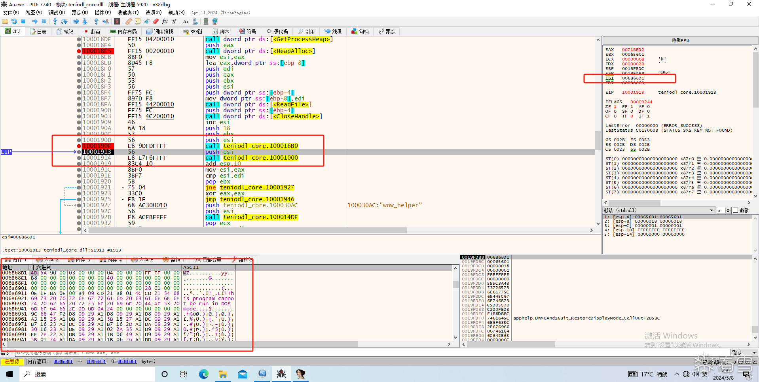Open the Functions fx icon
Image resolution: width=759 pixels, height=382 pixels.
(165, 21)
